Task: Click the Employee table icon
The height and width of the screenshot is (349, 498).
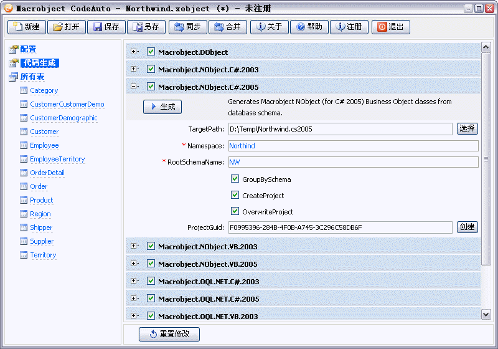Action: point(24,145)
